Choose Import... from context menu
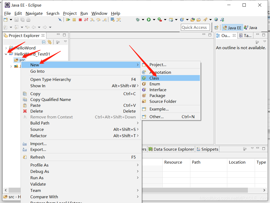This screenshot has width=270, height=203. point(81,144)
